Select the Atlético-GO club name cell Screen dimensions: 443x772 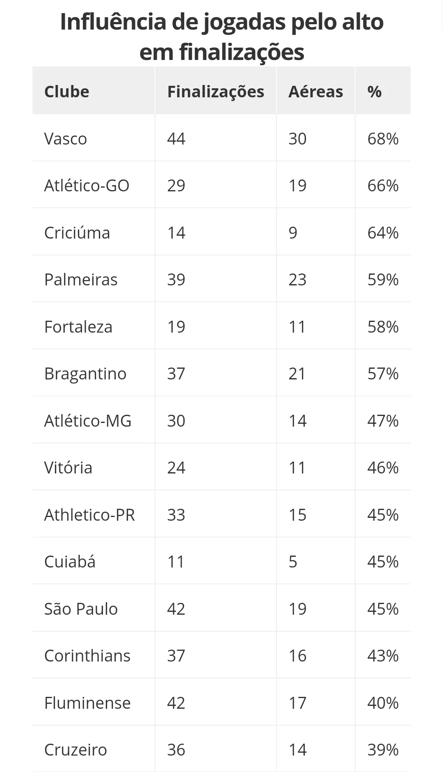[94, 185]
